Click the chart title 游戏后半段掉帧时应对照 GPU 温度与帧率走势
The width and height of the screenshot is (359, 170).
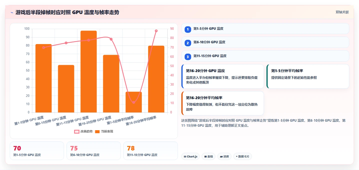[67, 13]
